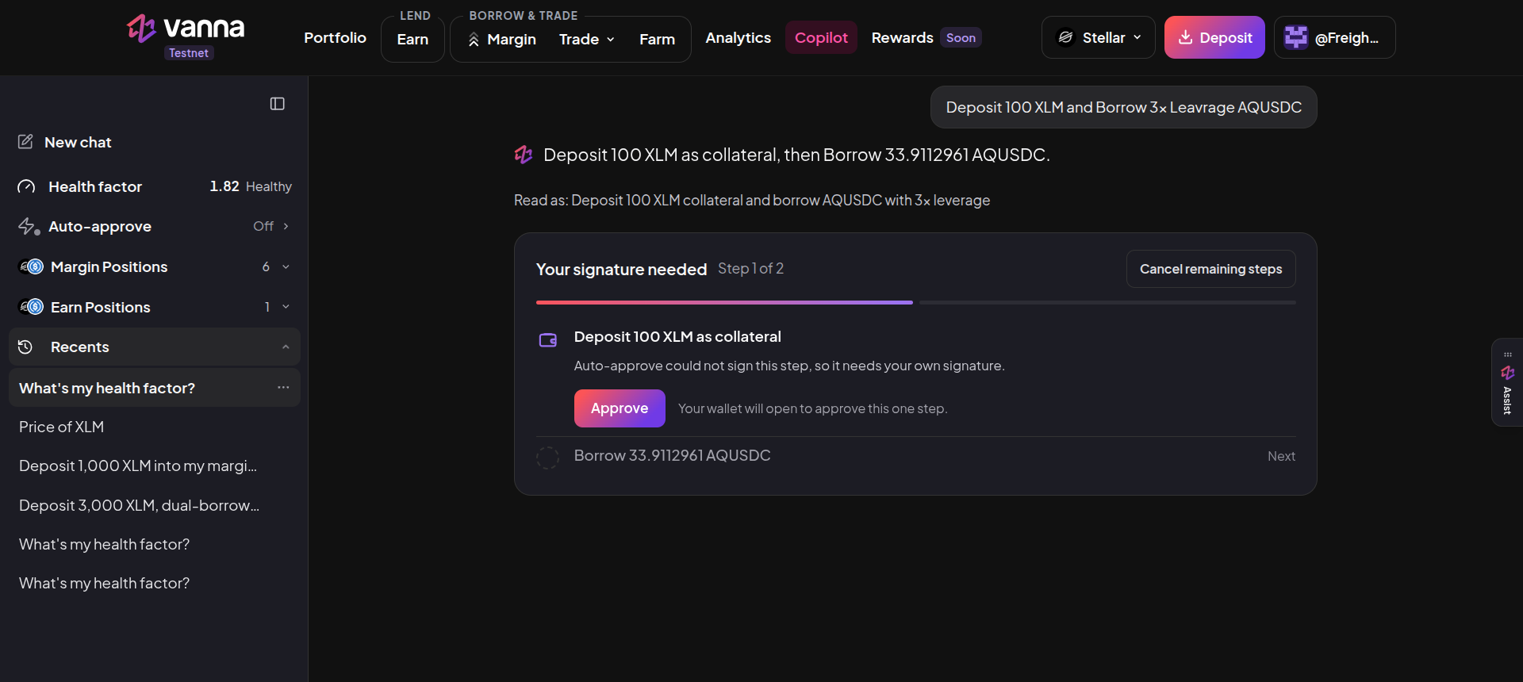
Task: Open options for selected health factor chat
Action: (283, 387)
